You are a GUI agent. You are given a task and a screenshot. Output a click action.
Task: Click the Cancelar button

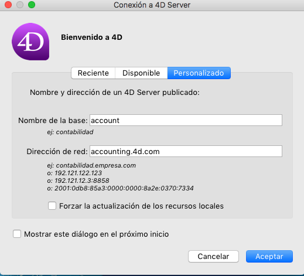pyautogui.click(x=213, y=256)
